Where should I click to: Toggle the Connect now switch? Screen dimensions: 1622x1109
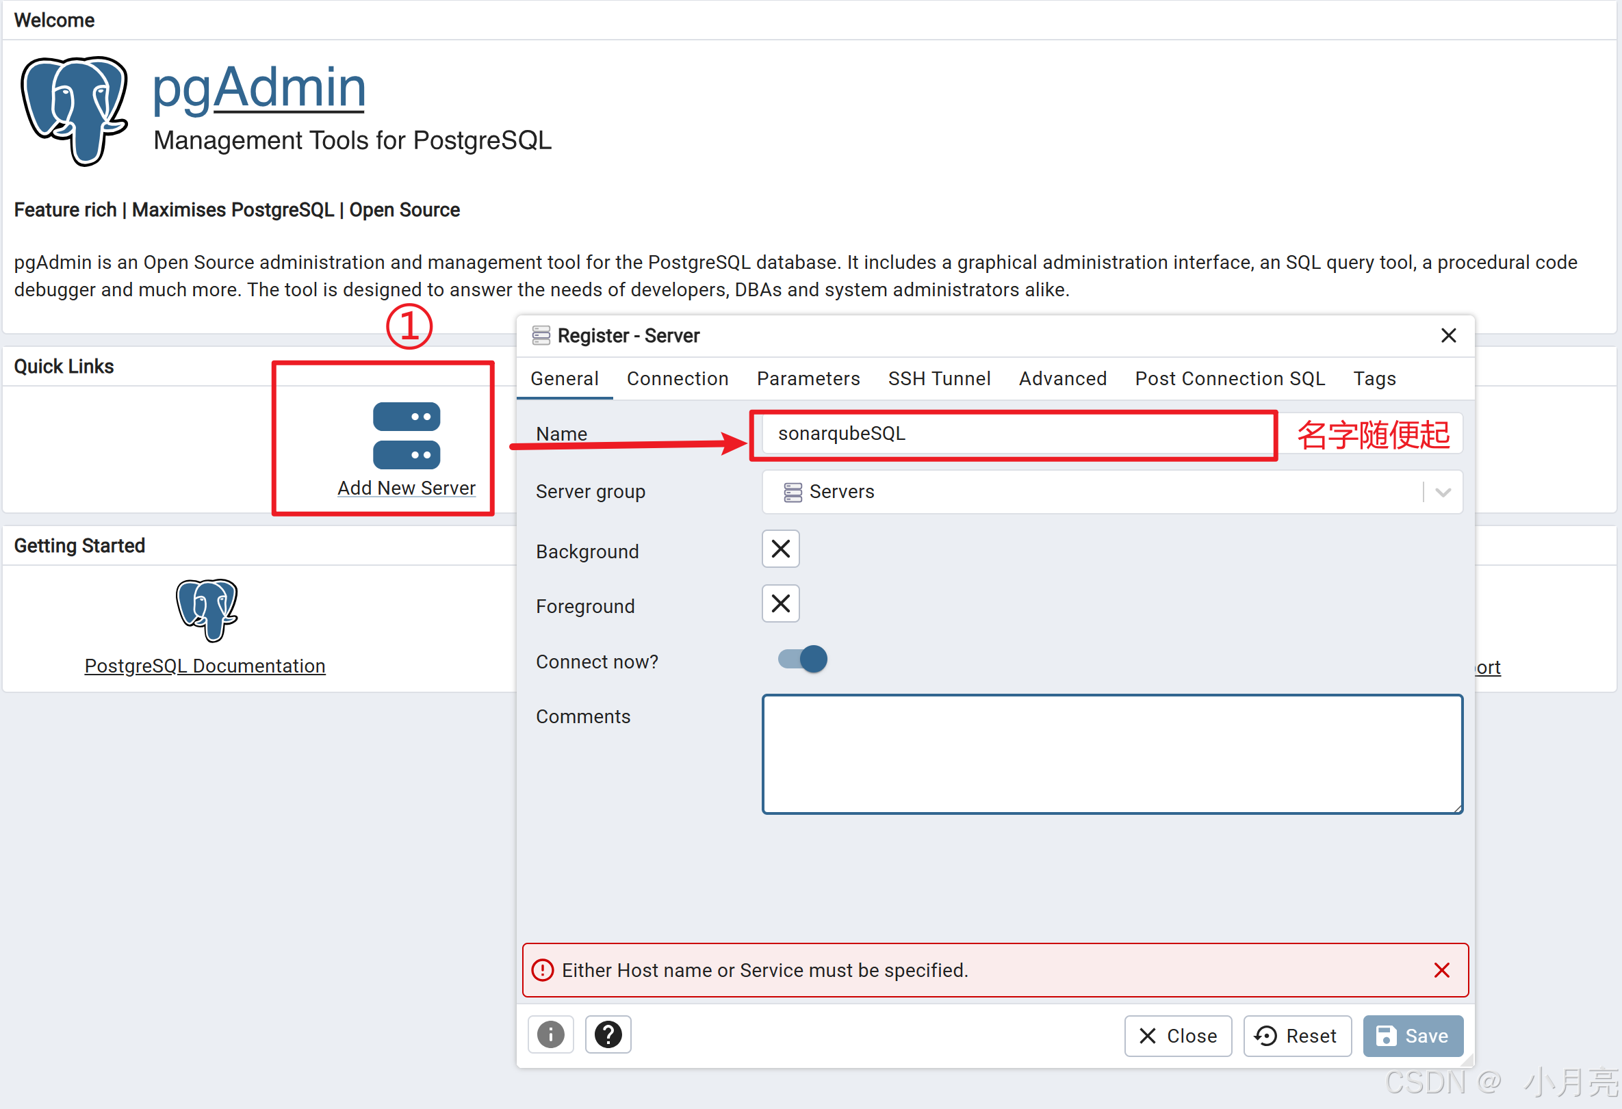[x=803, y=659]
